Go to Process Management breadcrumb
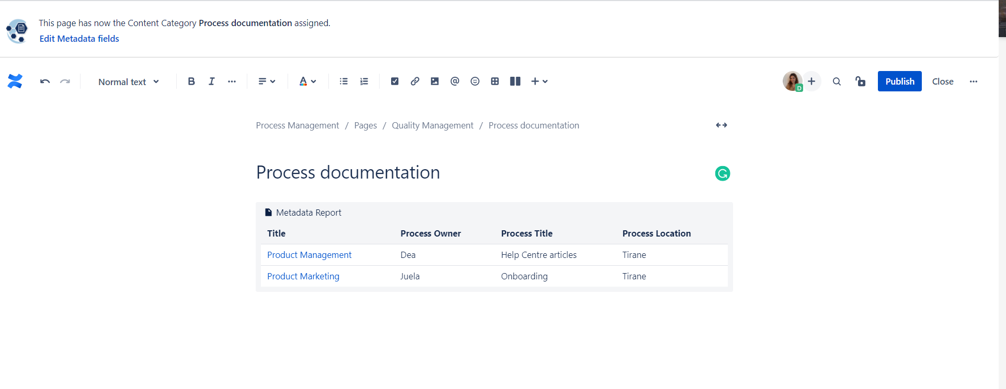Image resolution: width=1006 pixels, height=389 pixels. [298, 125]
